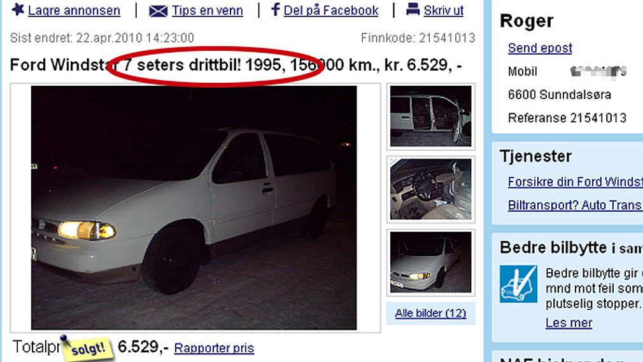
Task: Select the Skriv ut print link
Action: coord(444,10)
